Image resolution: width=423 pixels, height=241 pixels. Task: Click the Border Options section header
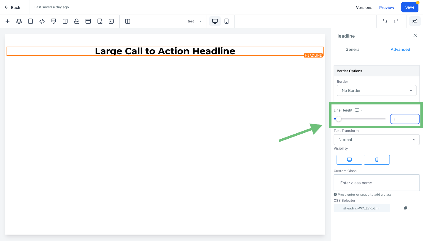(x=377, y=71)
